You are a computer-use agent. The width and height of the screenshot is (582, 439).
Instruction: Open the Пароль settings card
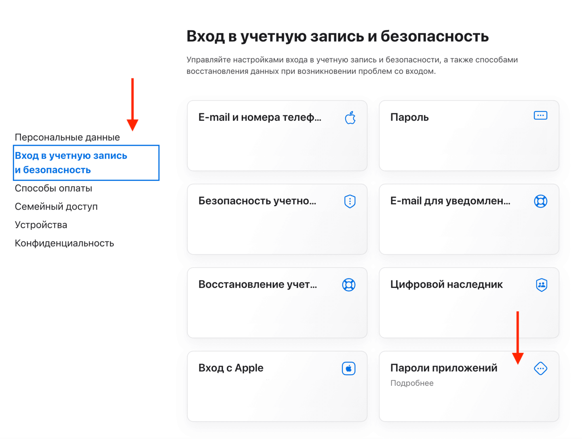pyautogui.click(x=469, y=136)
